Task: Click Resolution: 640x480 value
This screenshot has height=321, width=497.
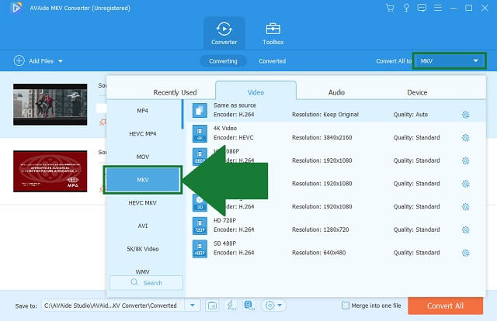Action: click(318, 253)
